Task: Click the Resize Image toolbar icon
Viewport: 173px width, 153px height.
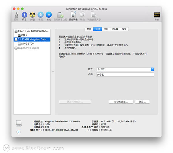Action: (x=94, y=15)
